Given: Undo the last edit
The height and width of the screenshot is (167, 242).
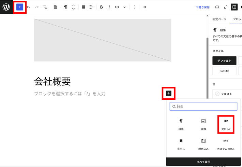Looking at the screenshot, I should point(28,7).
